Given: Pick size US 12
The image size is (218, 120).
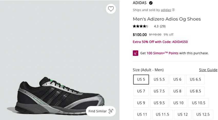Looking at the screenshot, I should [x=182, y=114].
